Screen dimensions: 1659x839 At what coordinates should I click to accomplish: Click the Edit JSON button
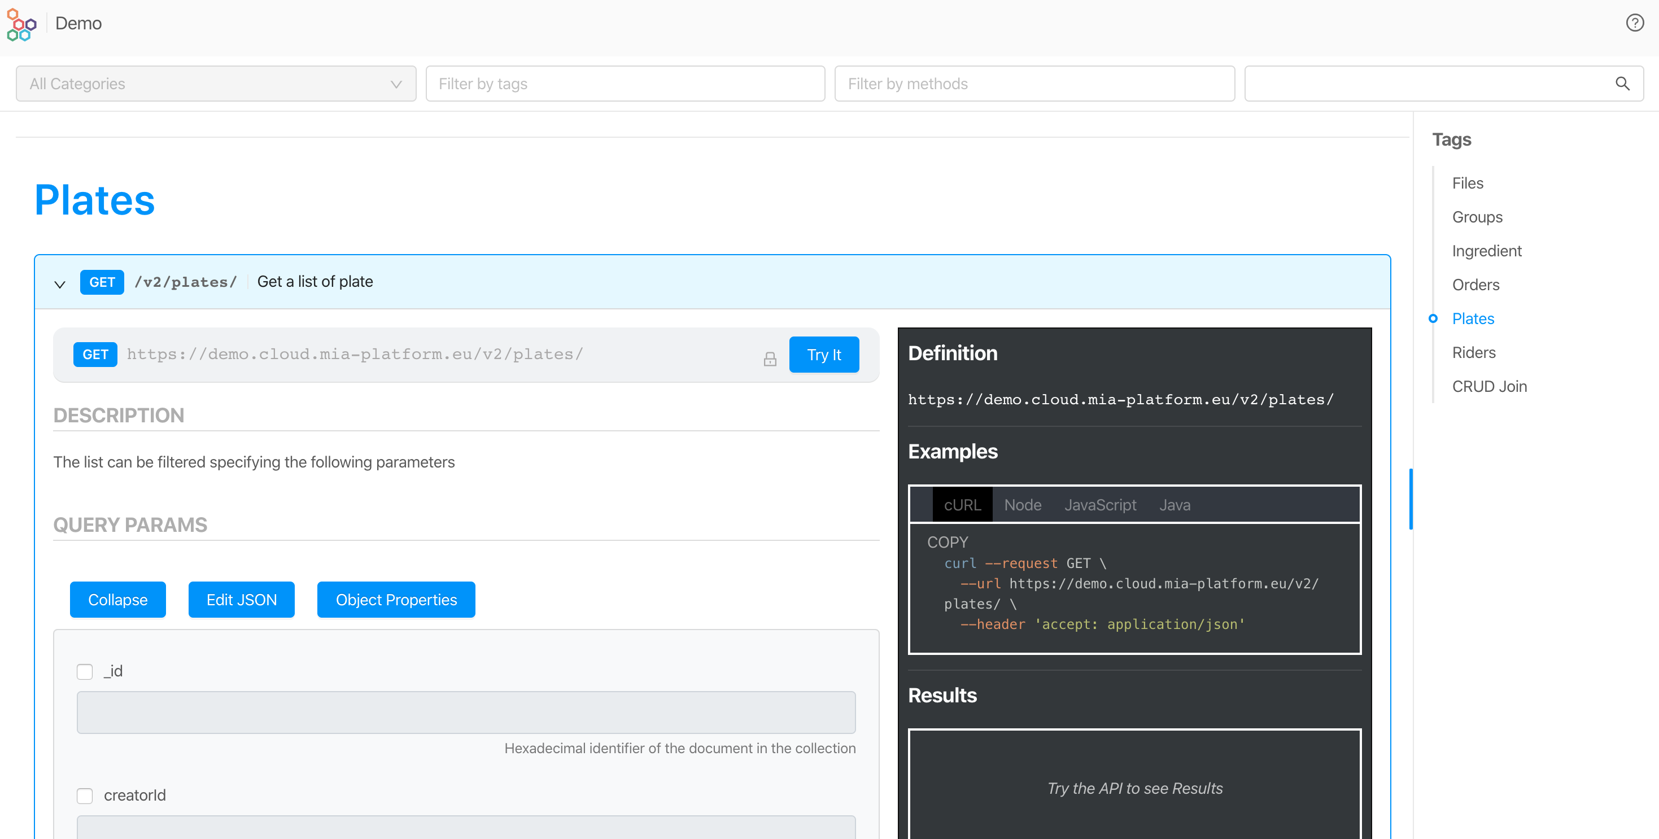(x=242, y=600)
